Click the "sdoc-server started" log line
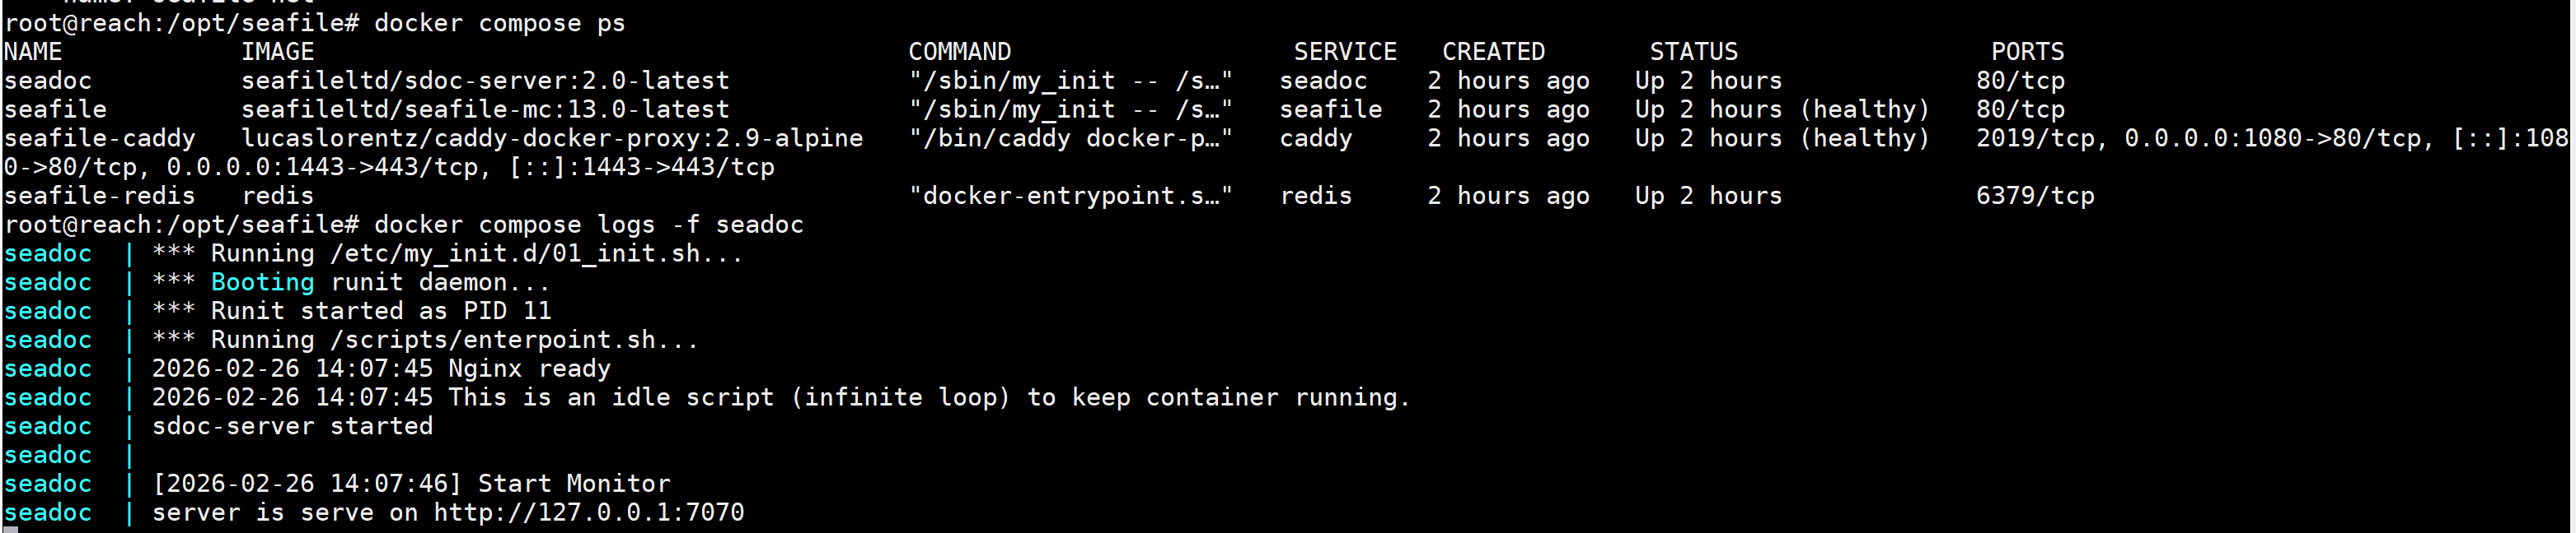The height and width of the screenshot is (533, 2576). point(292,426)
